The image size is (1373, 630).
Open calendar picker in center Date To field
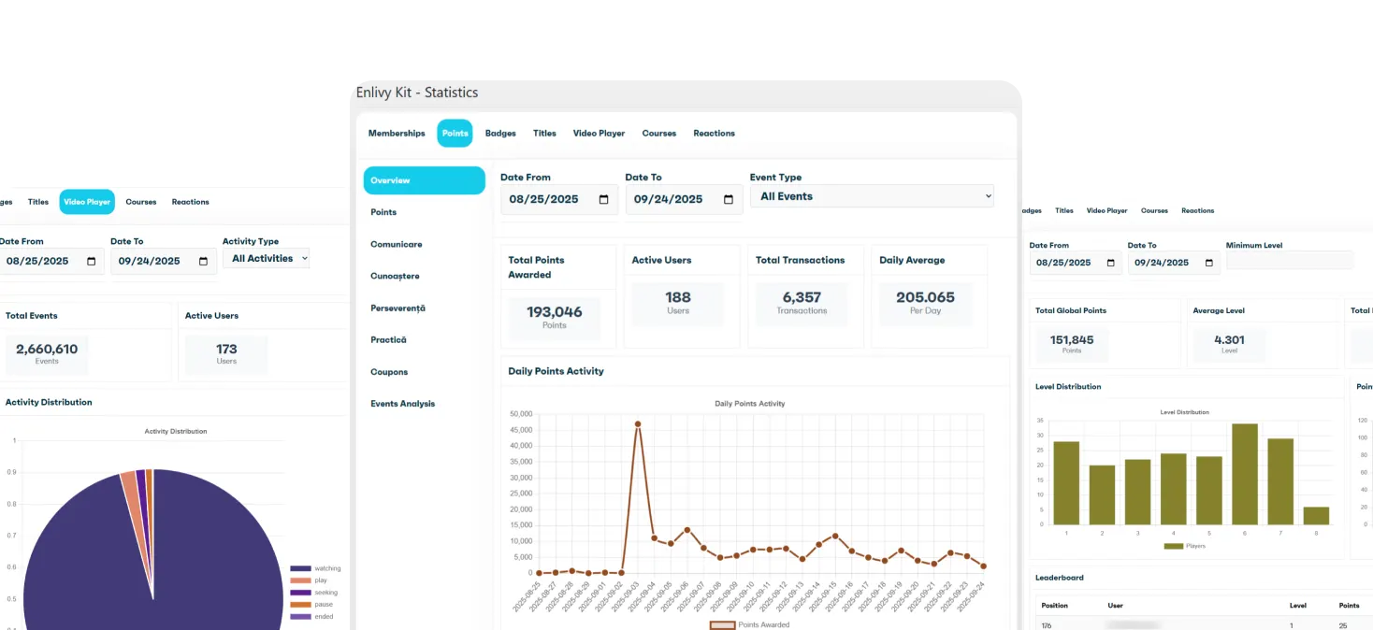(729, 199)
